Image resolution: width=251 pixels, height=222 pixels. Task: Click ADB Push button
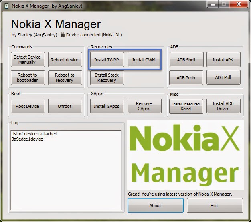click(x=186, y=77)
